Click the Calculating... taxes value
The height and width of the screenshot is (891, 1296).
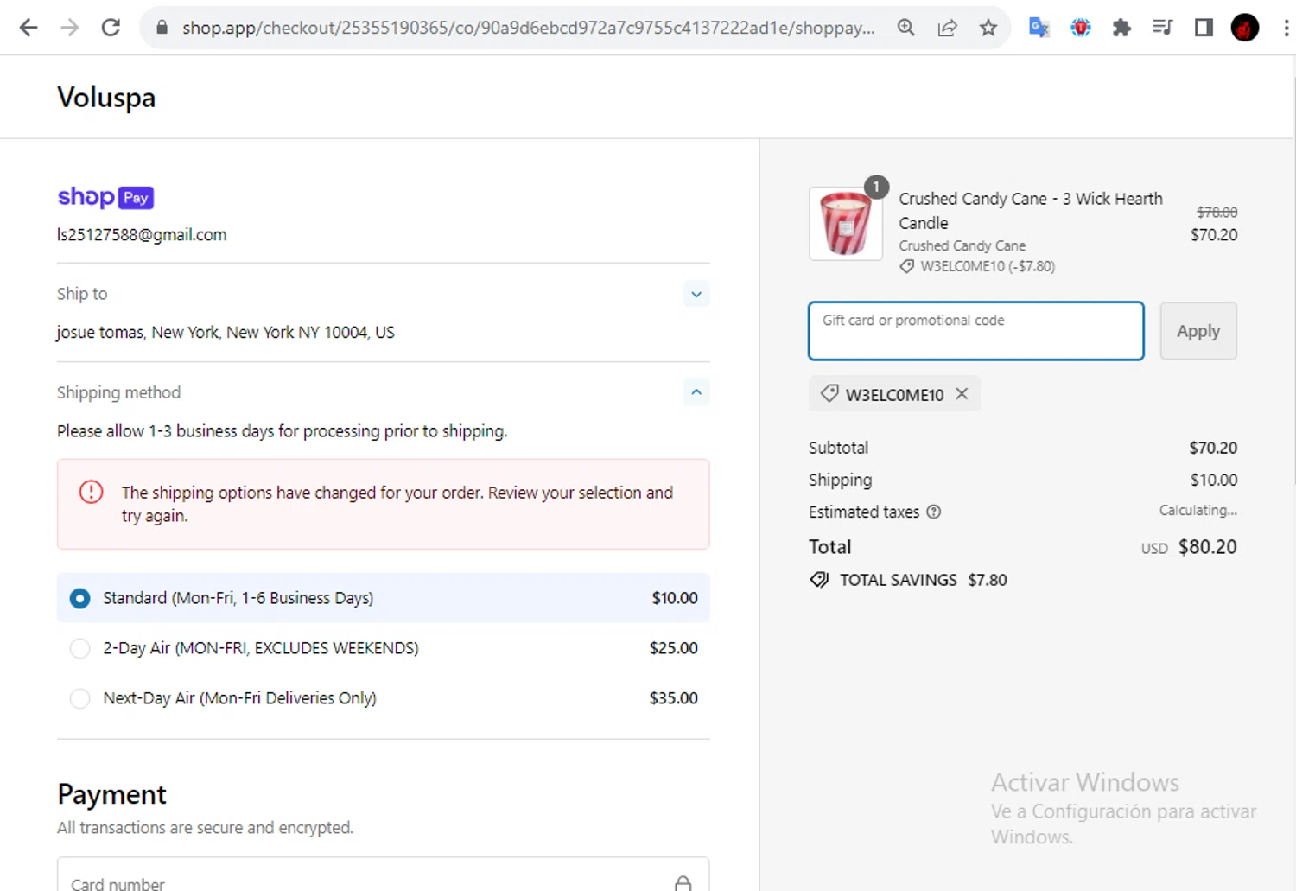[1198, 511]
